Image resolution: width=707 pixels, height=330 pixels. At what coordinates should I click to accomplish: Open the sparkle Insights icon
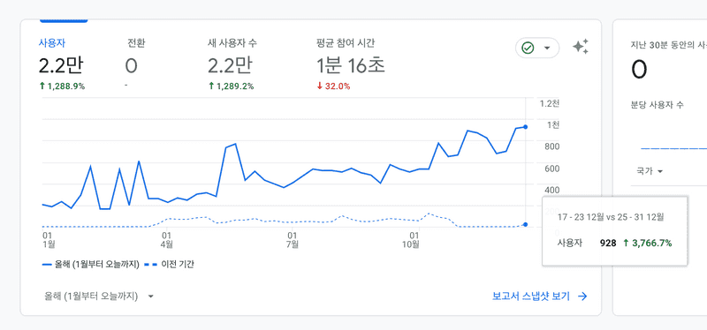coord(581,48)
